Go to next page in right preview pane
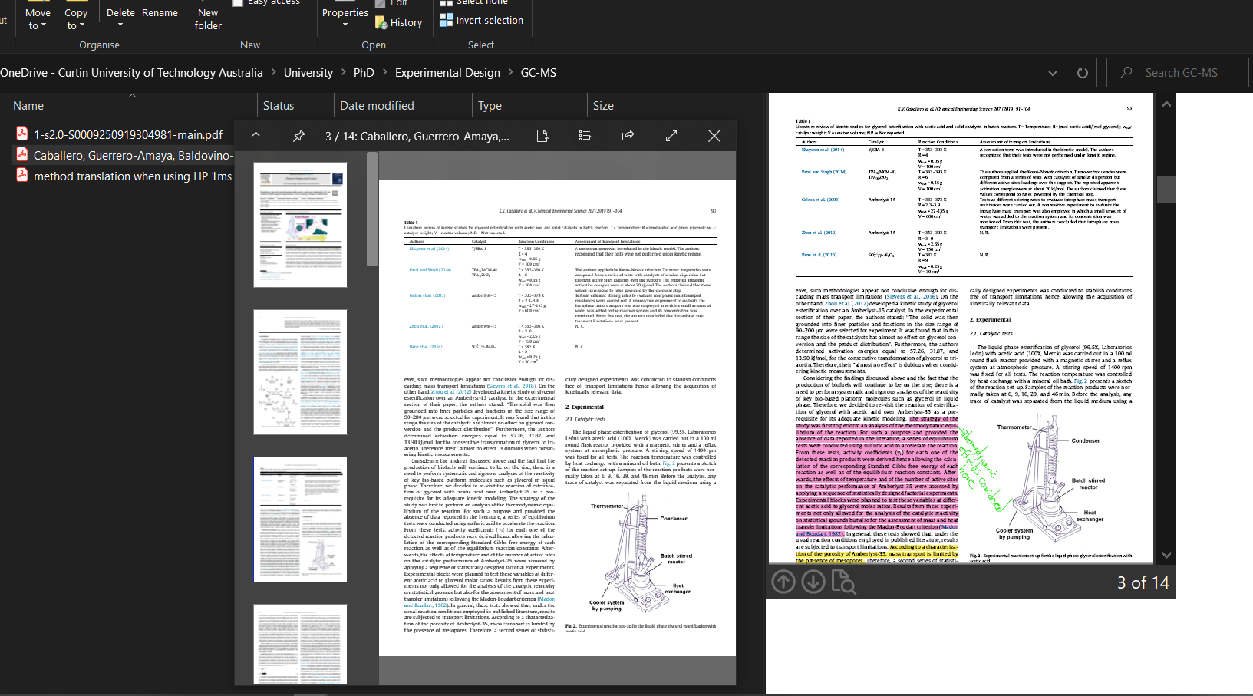This screenshot has height=696, width=1253. pyautogui.click(x=813, y=582)
